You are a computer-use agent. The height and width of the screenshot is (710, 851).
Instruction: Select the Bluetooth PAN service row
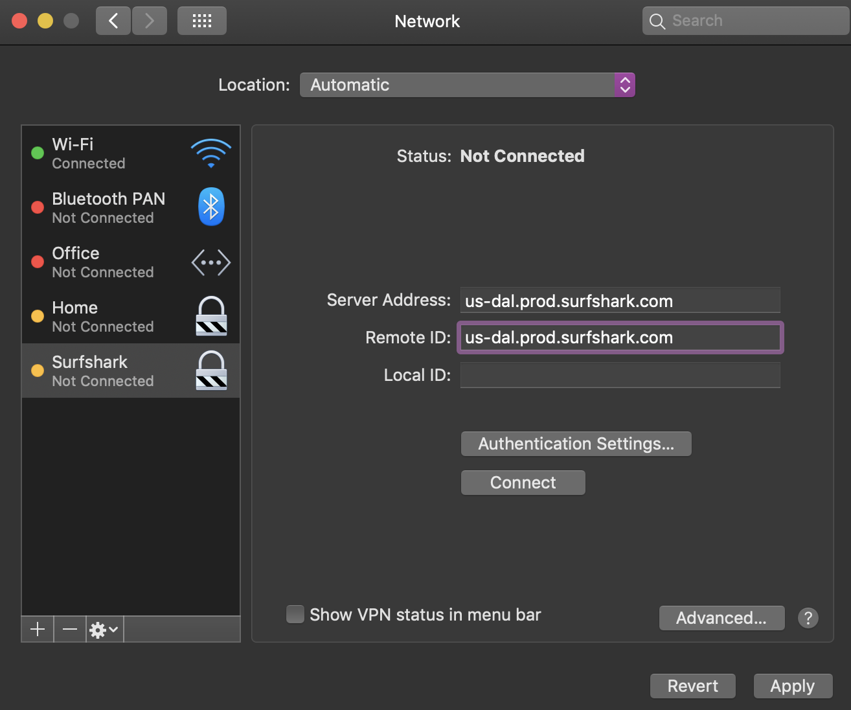[x=131, y=207]
